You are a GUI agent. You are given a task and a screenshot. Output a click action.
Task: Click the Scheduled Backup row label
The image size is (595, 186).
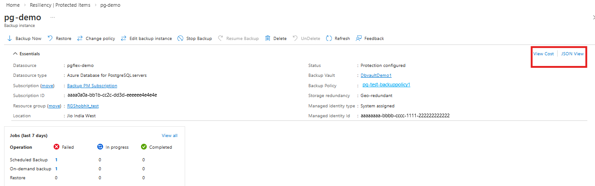coord(29,159)
